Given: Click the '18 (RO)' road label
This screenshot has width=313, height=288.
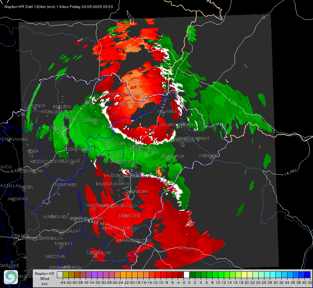Looking at the screenshot, I should tap(291, 172).
